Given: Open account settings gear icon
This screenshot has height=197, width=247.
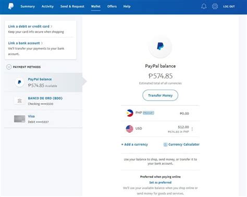Looking at the screenshot, I should (215, 6).
